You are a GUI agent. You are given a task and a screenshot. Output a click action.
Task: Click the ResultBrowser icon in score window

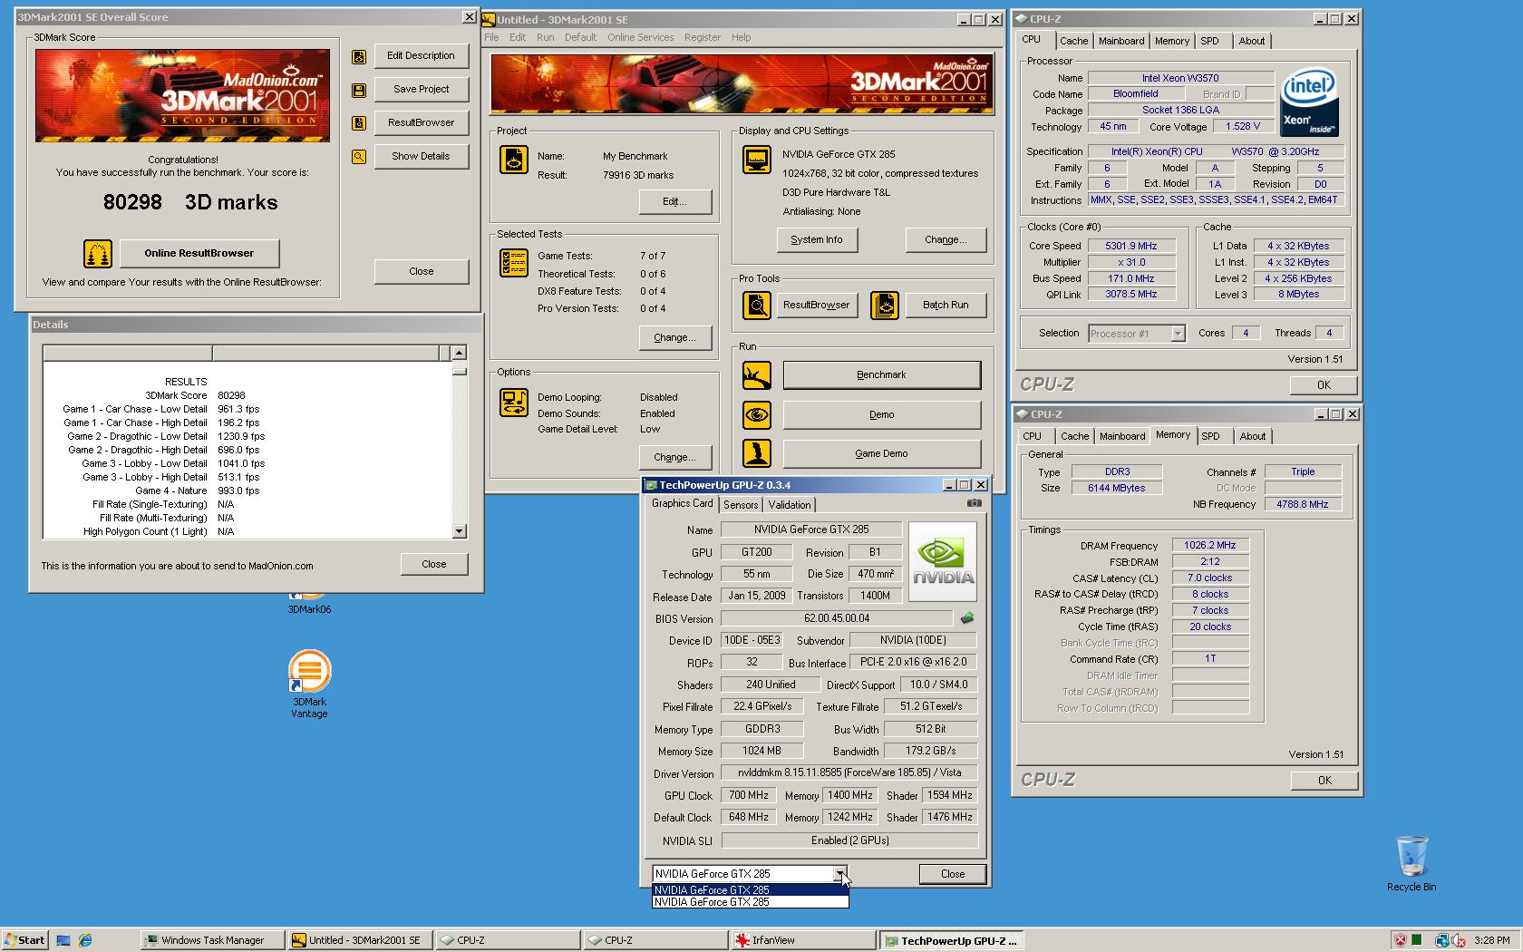359,123
